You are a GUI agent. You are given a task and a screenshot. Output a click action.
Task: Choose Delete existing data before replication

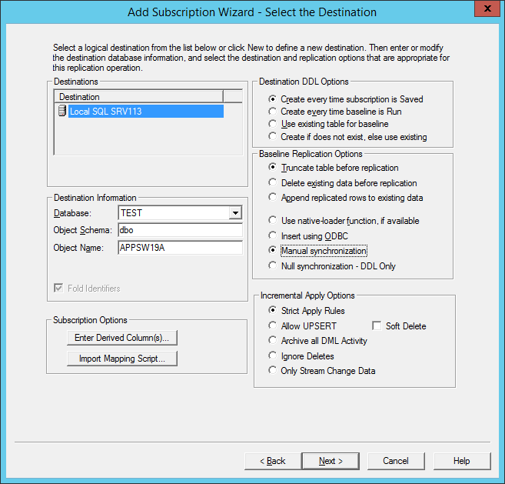273,183
